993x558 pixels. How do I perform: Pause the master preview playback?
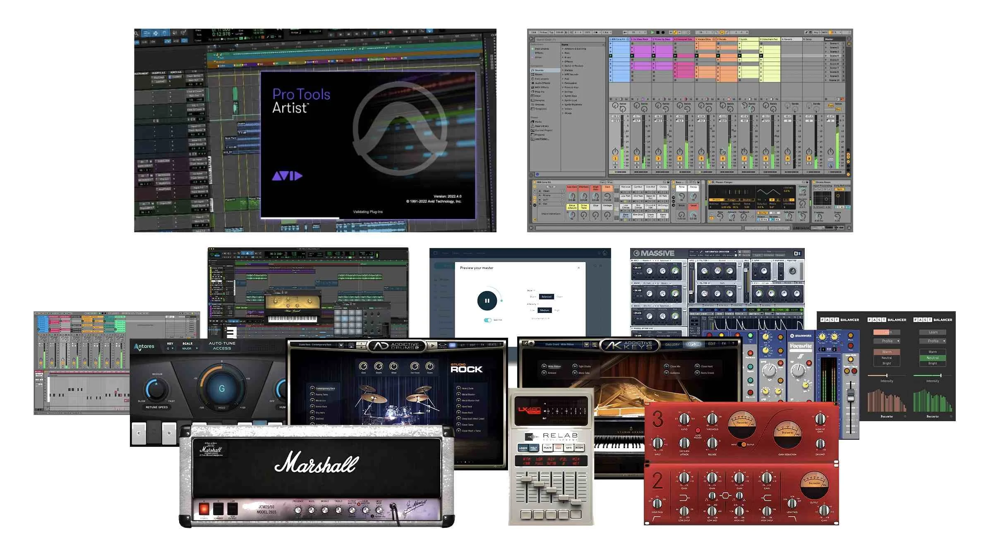(x=487, y=301)
